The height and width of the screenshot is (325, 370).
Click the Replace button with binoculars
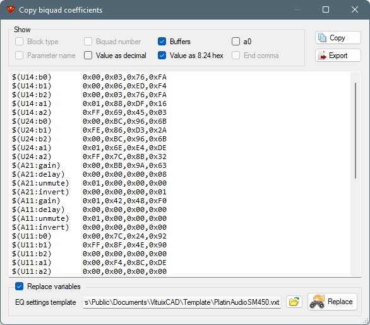332,302
